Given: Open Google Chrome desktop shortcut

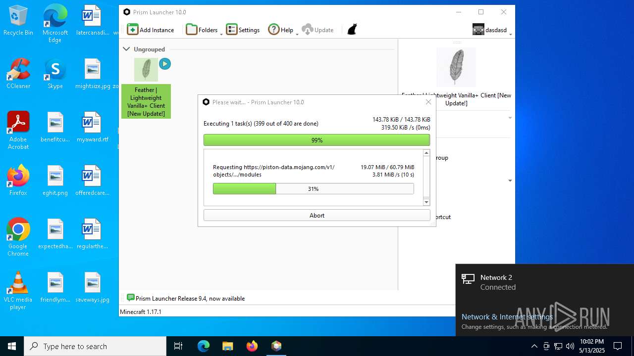Looking at the screenshot, I should point(18,237).
